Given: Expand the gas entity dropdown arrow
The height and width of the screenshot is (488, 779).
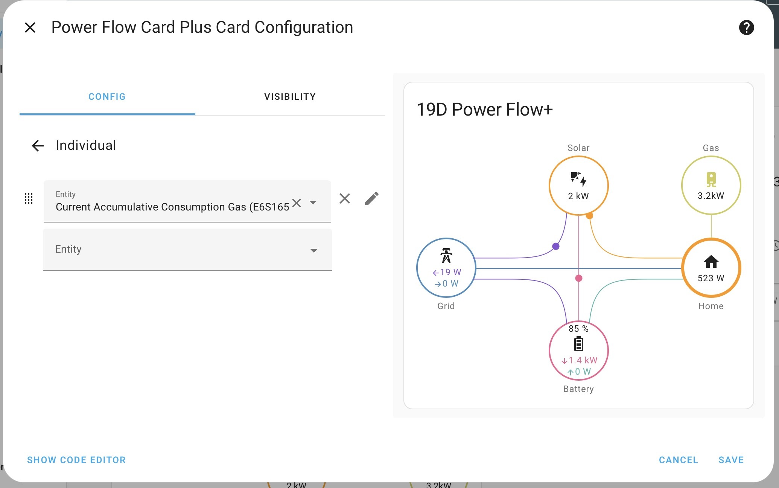Looking at the screenshot, I should [x=313, y=203].
